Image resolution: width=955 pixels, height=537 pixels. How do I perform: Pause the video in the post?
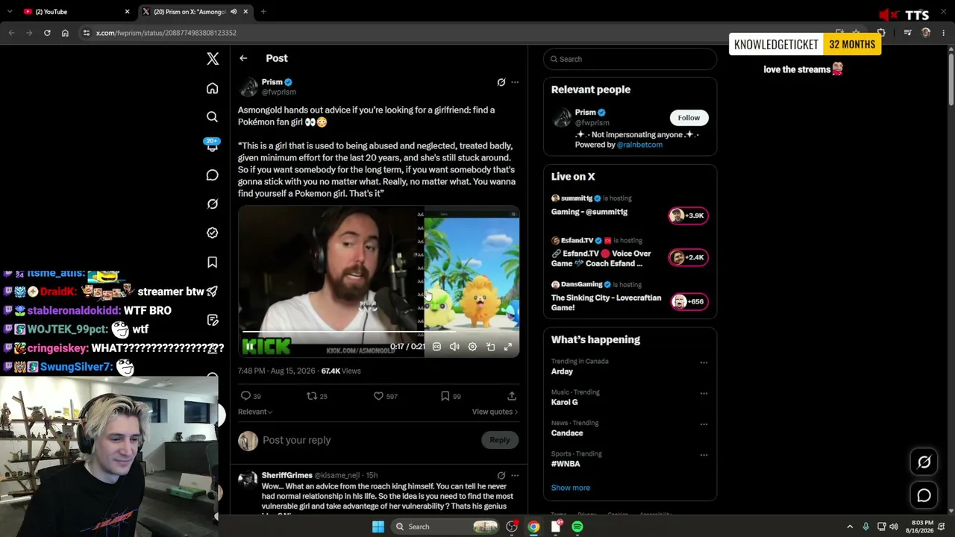pyautogui.click(x=249, y=347)
